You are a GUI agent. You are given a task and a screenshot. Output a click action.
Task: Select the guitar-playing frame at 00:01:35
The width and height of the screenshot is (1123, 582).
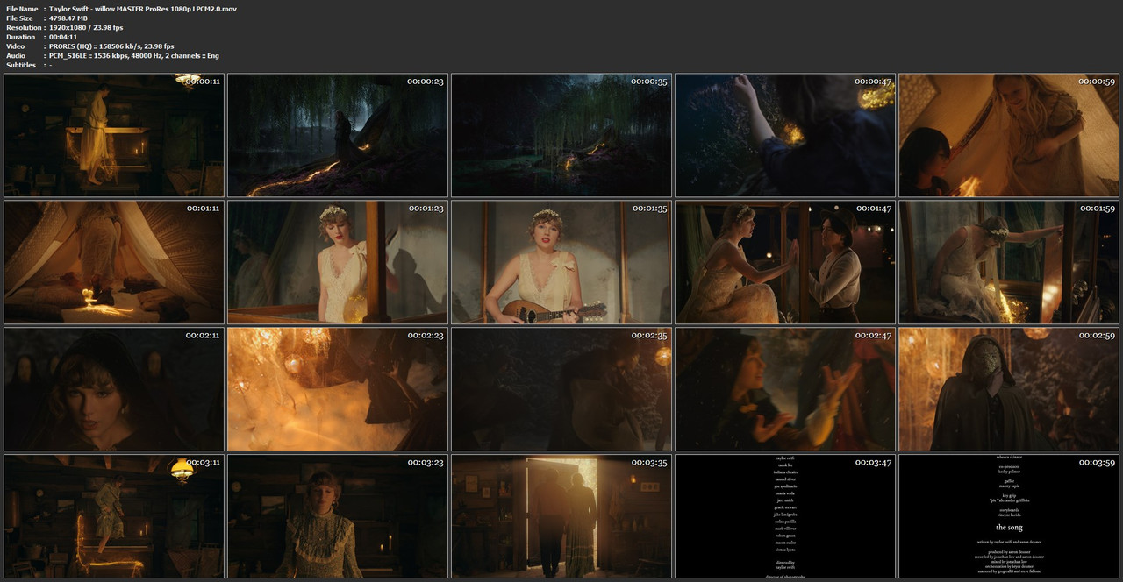coord(561,262)
